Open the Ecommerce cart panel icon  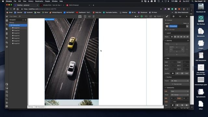click(x=7, y=38)
